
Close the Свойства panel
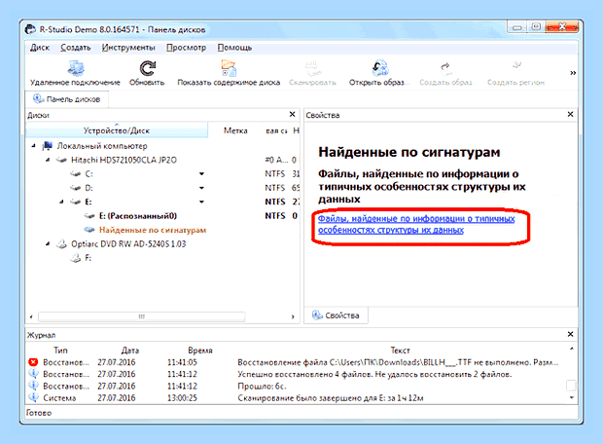[570, 114]
